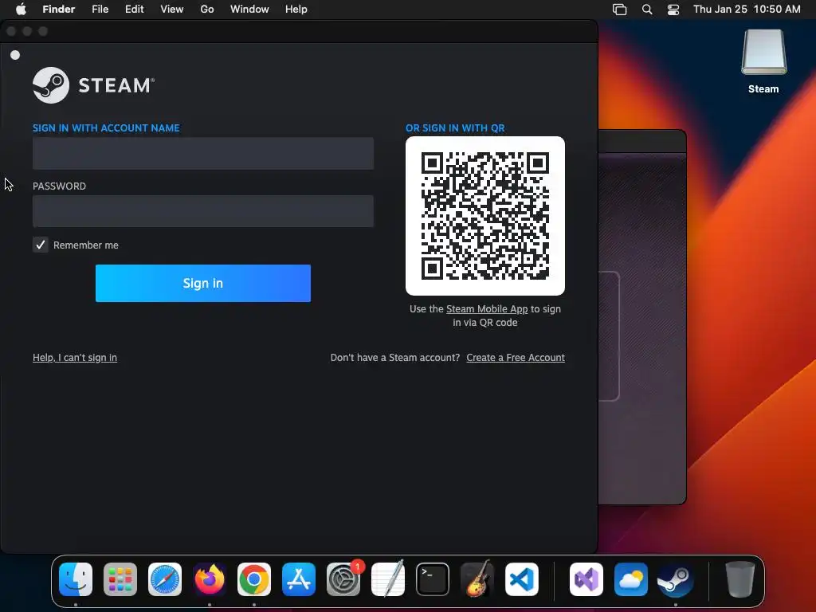The image size is (816, 612).
Task: Open Google Chrome in the dock
Action: click(254, 579)
